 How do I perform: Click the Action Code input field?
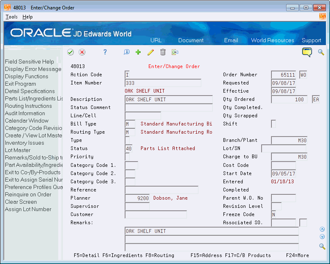[x=127, y=75]
